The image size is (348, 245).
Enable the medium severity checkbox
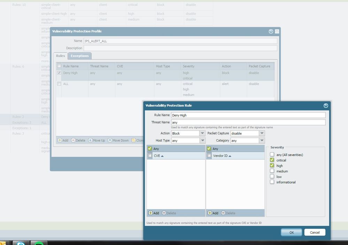click(272, 171)
